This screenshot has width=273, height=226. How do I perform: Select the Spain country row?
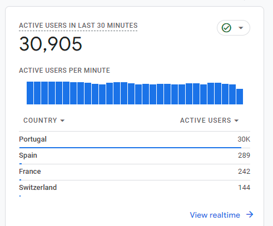pos(135,156)
